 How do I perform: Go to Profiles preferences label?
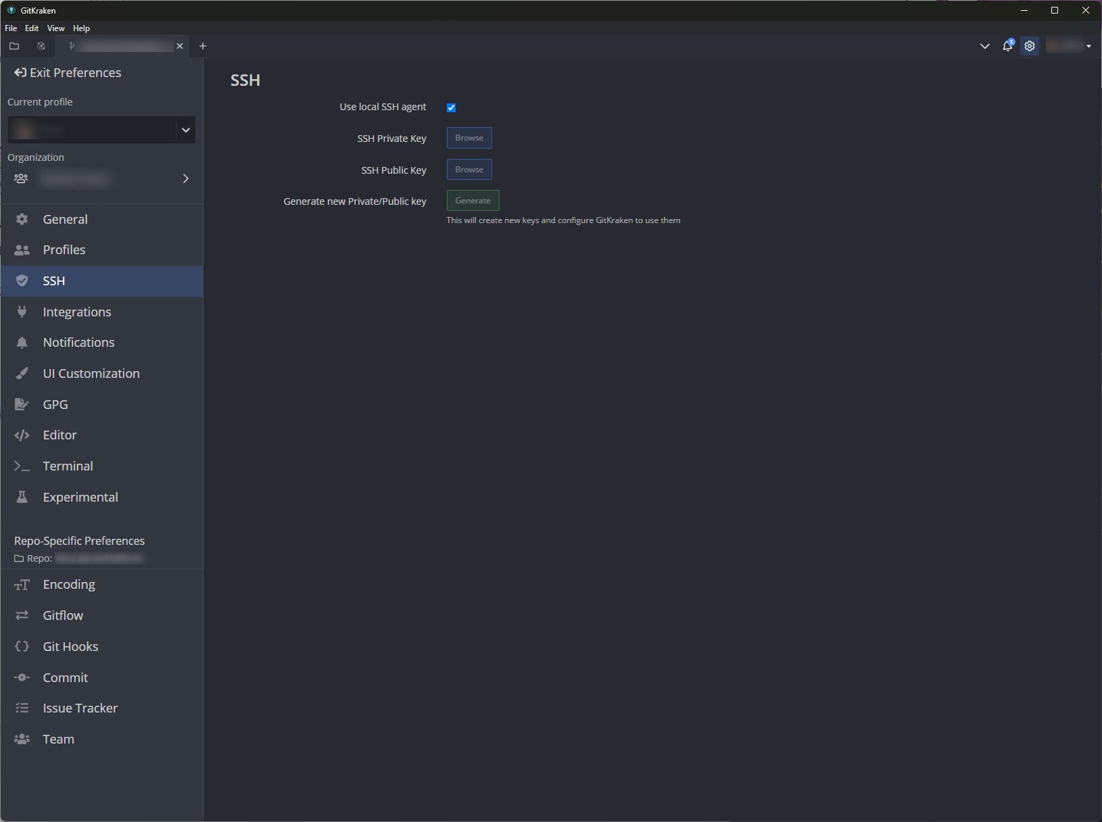(64, 250)
